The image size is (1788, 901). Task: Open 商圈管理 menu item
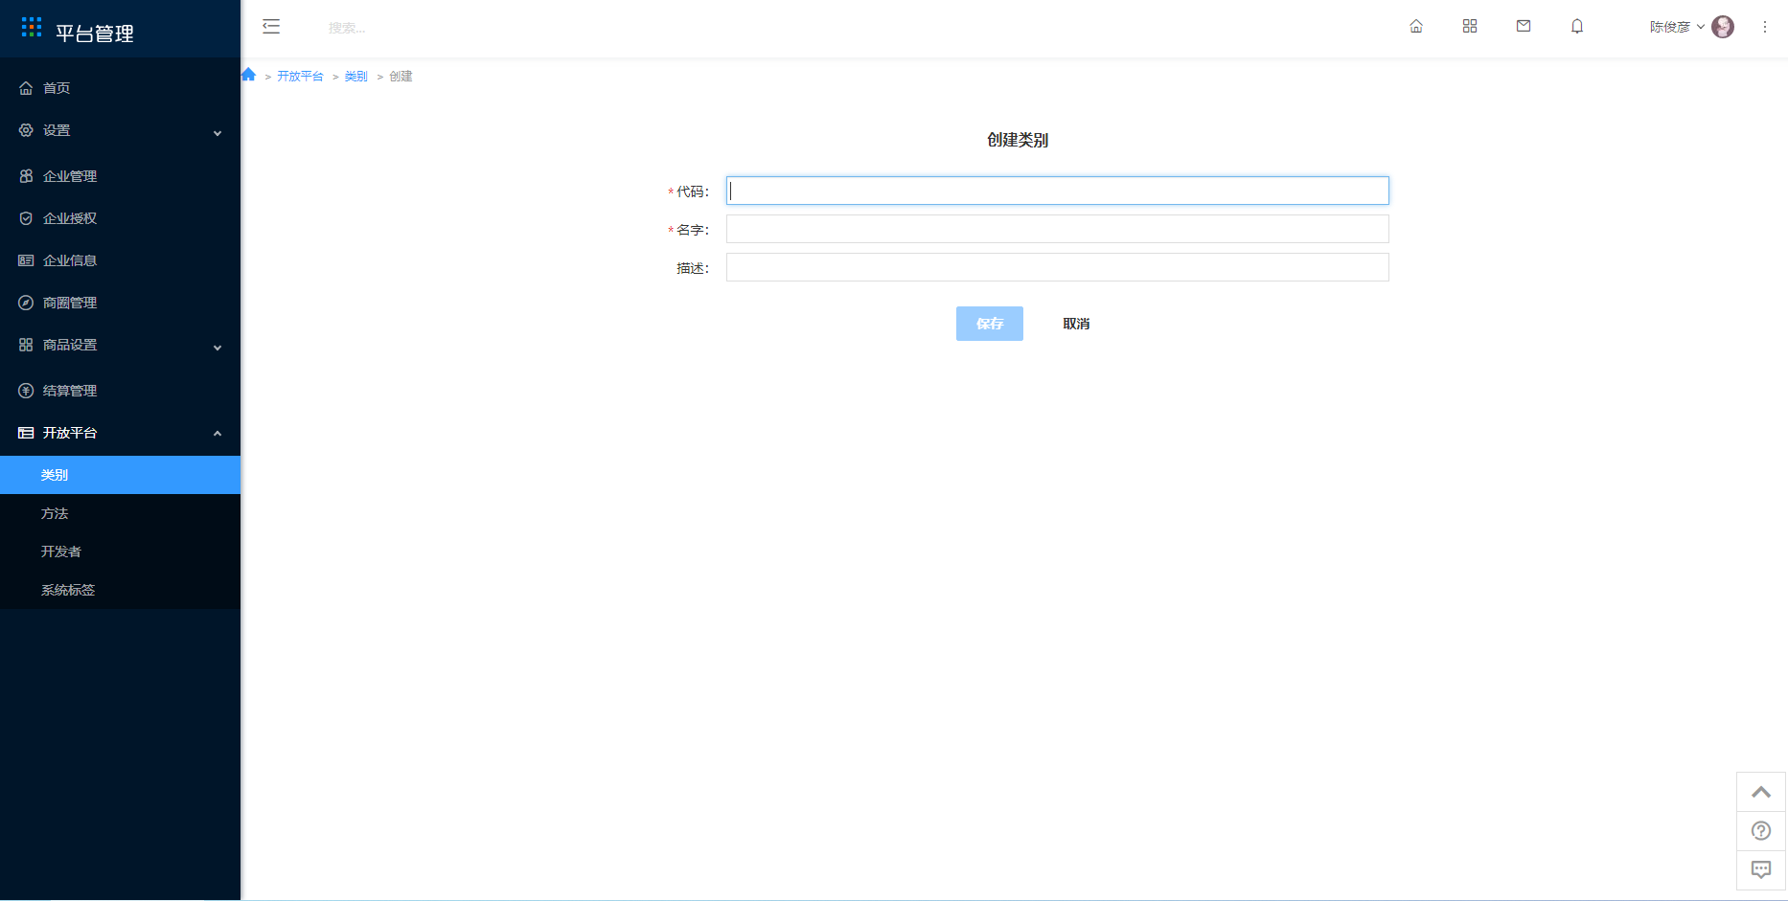[x=120, y=303]
